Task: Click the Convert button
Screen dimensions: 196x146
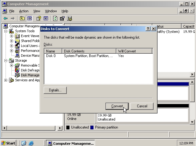Action: click(x=117, y=106)
